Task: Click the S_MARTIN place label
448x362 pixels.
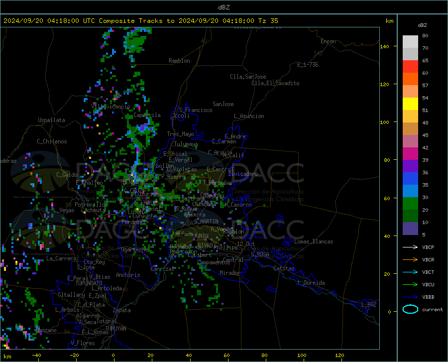Action: pos(206,222)
